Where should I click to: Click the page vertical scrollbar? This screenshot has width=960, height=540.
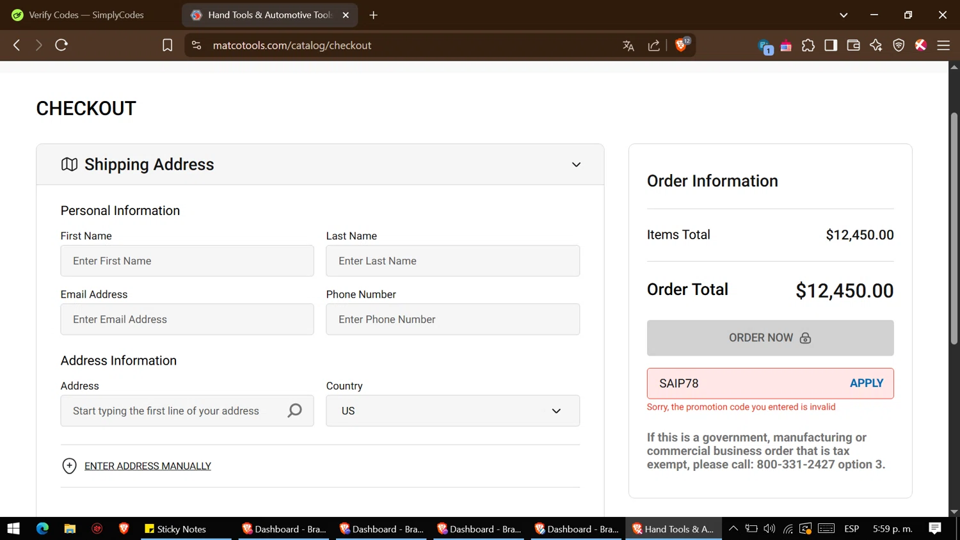tap(954, 228)
